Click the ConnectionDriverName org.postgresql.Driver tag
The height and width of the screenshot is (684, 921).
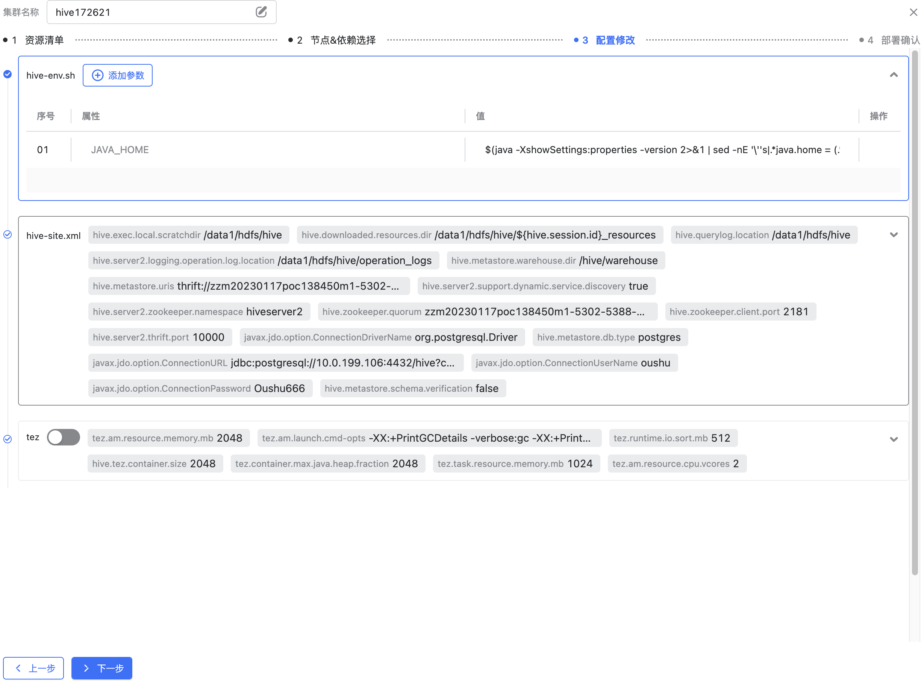click(x=382, y=337)
